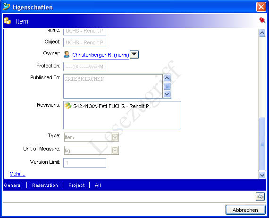
Task: Click Published To list scroll down arrow
Action: [x=167, y=94]
